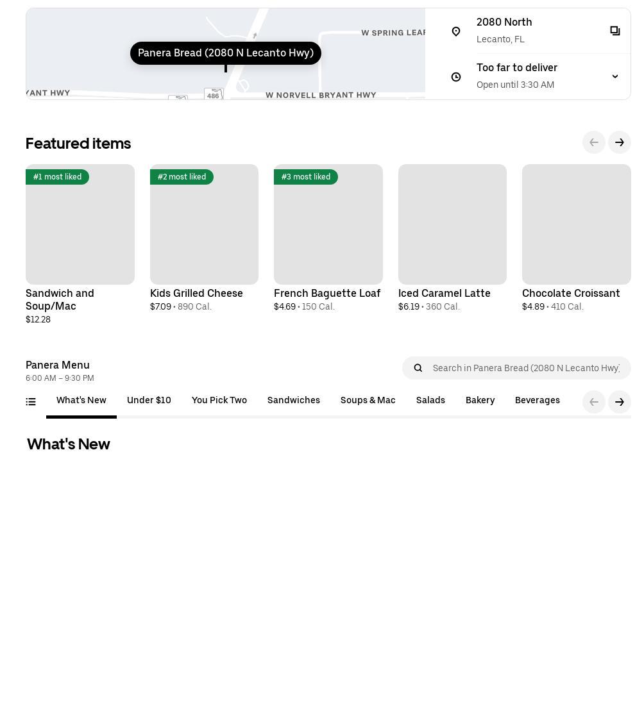Open Kids Grilled Cheese item
The width and height of the screenshot is (644, 718).
pyautogui.click(x=204, y=238)
